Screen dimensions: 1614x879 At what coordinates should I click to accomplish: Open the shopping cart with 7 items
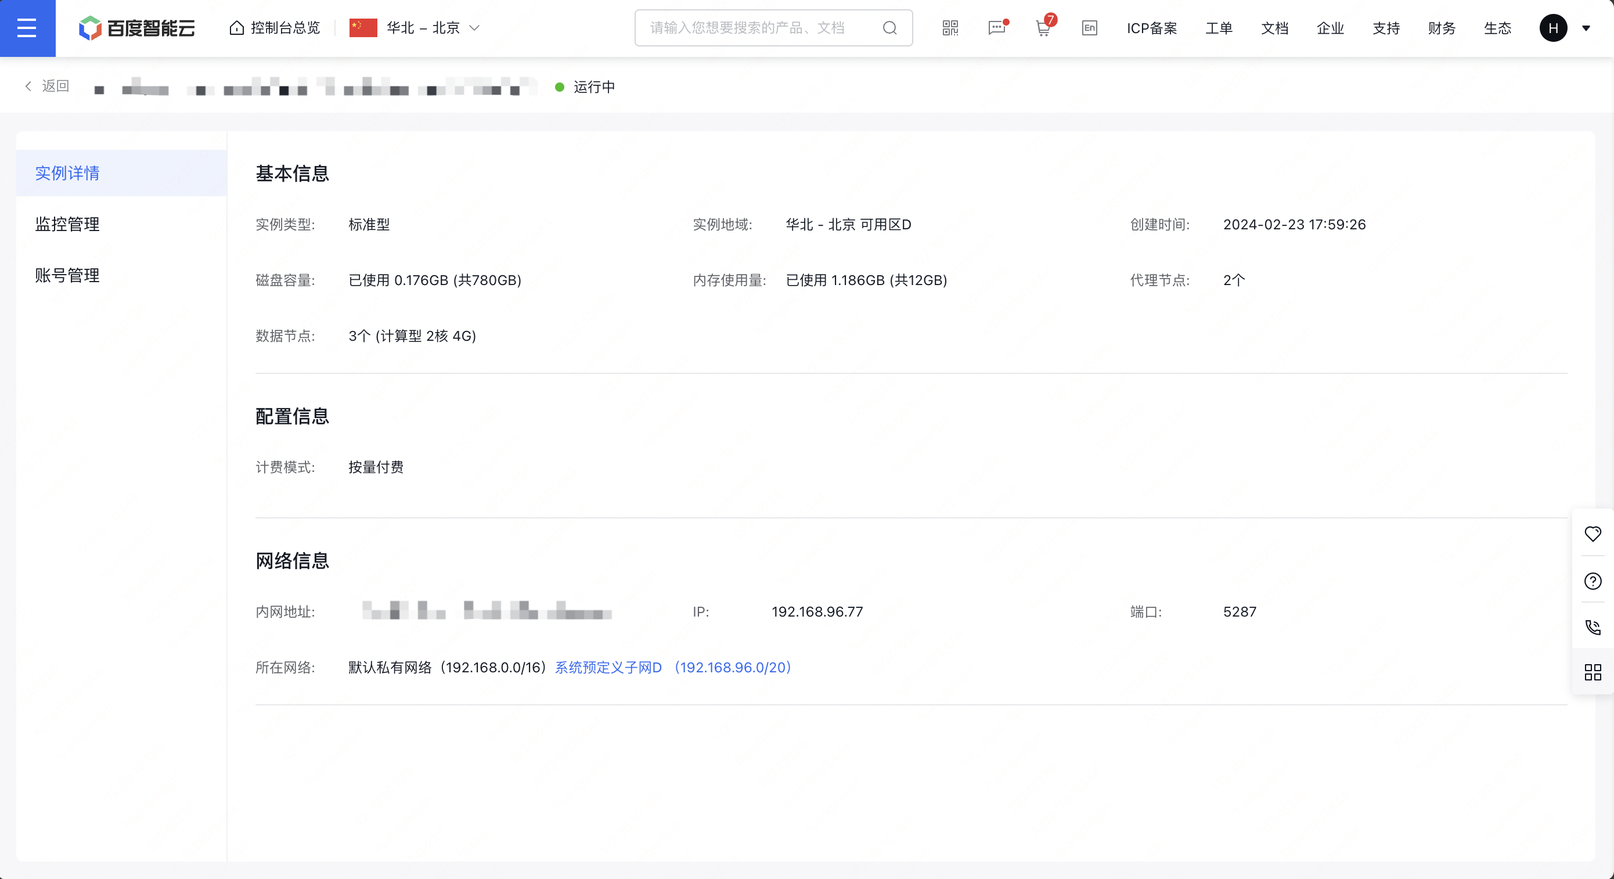1044,26
